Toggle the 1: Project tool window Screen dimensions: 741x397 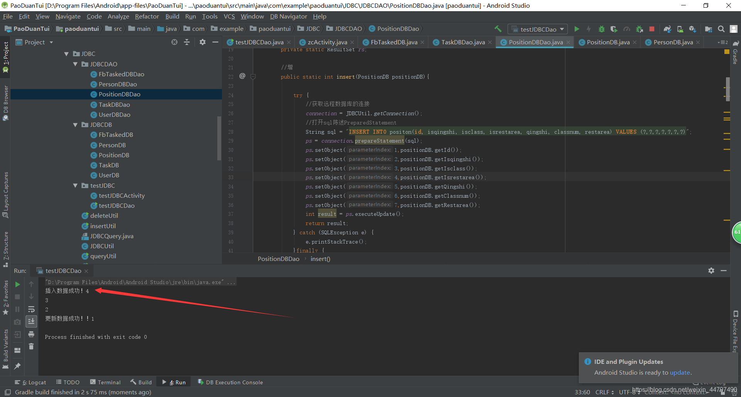(x=5, y=57)
